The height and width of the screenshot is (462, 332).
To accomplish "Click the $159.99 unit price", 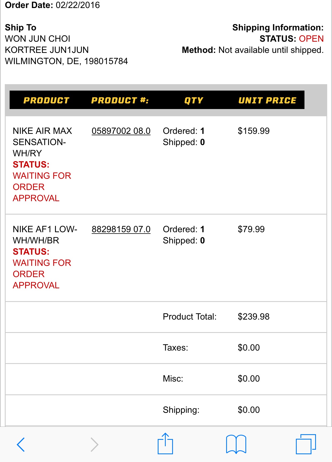I will [x=253, y=131].
